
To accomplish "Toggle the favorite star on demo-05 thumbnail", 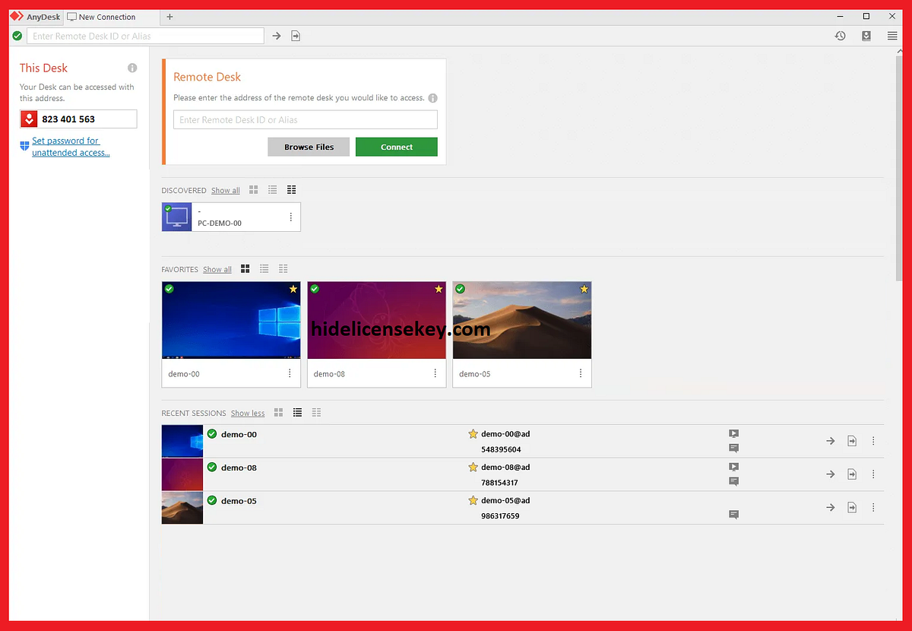I will pyautogui.click(x=584, y=289).
